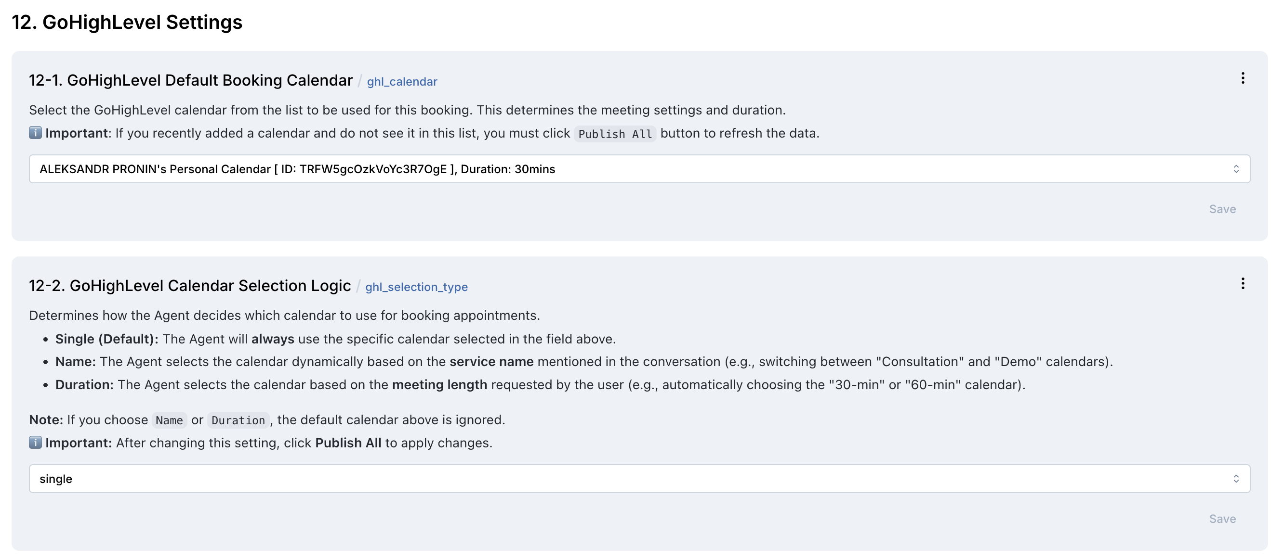Click the 'Duration' code label in the note
1271x558 pixels.
(238, 420)
